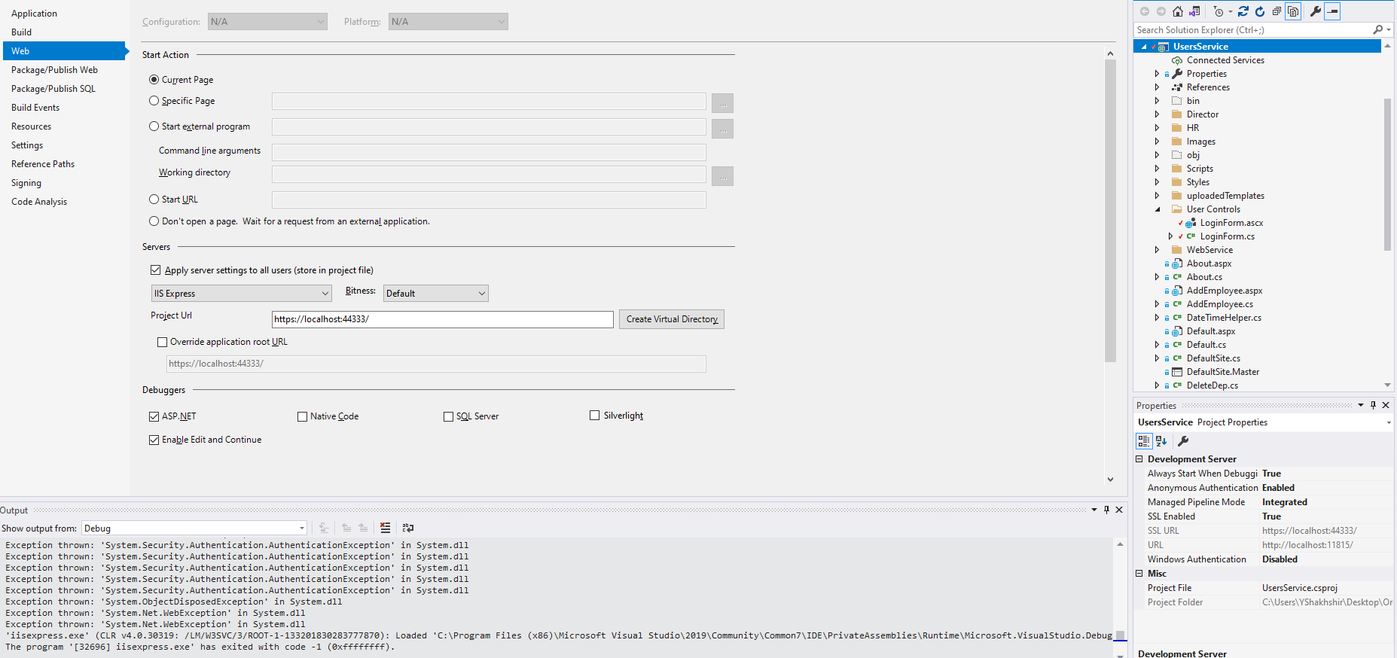Image resolution: width=1397 pixels, height=658 pixels.
Task: Clear all Output window text
Action: click(x=386, y=528)
